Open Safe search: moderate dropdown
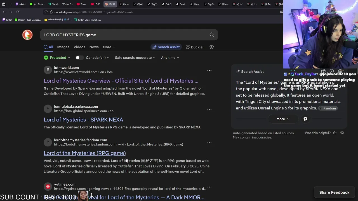Screen dimensions: 358x201 coord(135,58)
